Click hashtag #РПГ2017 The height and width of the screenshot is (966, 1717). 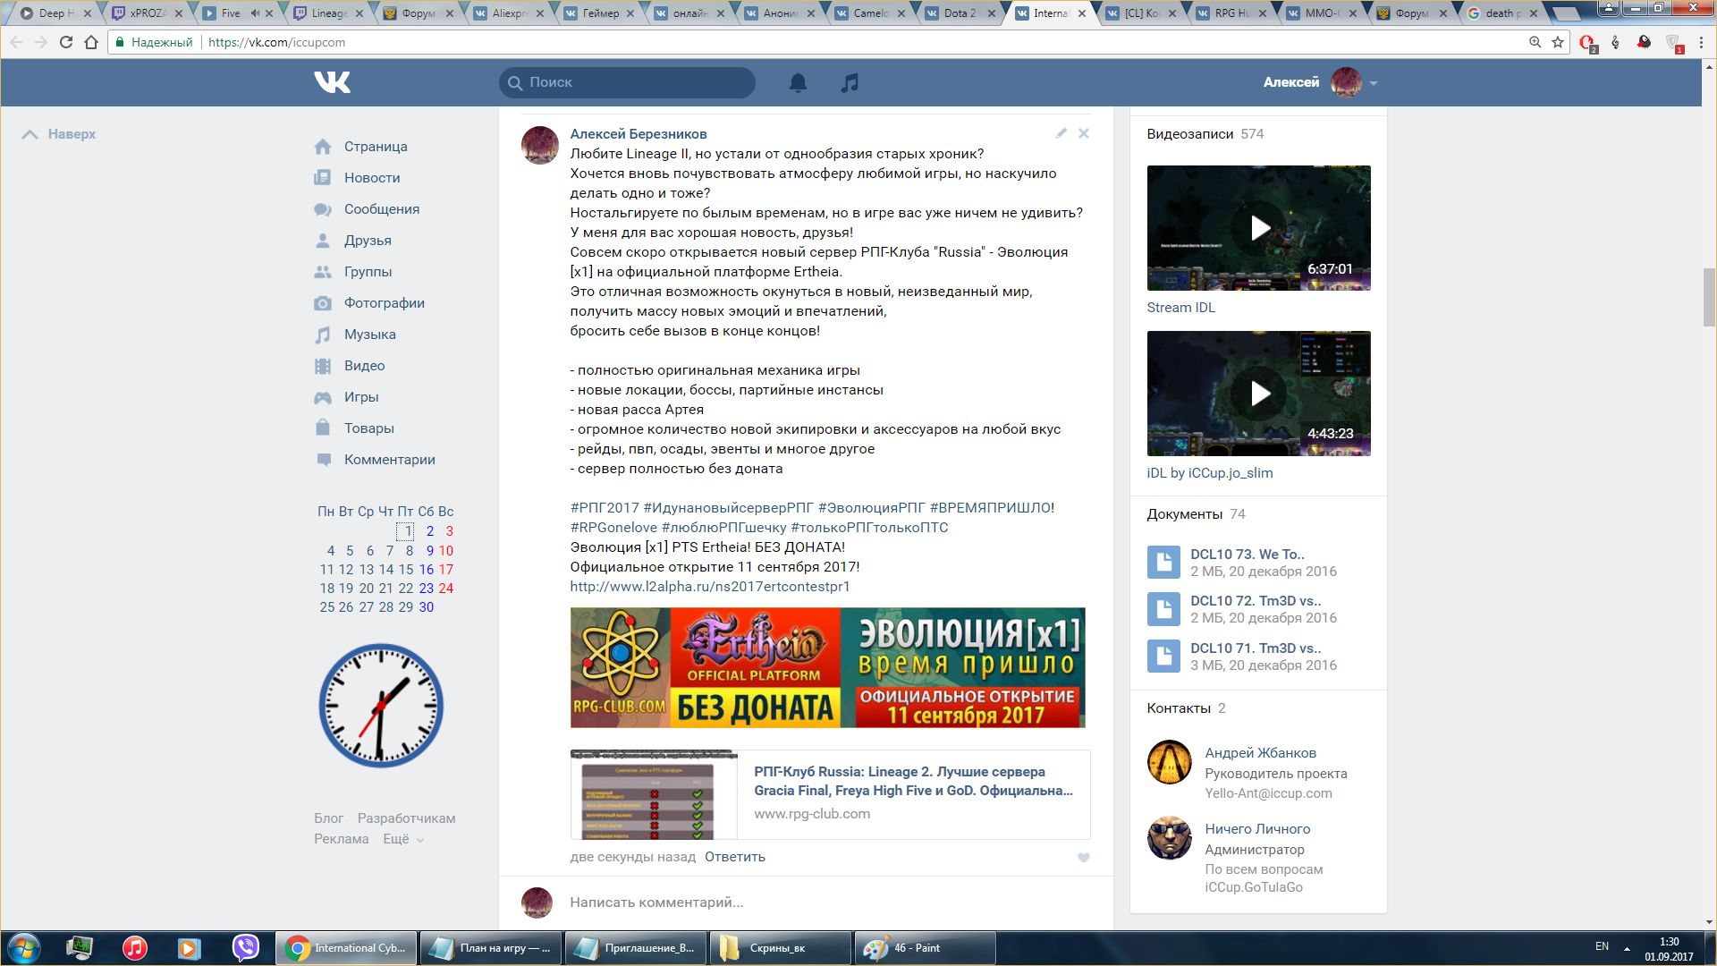point(605,508)
